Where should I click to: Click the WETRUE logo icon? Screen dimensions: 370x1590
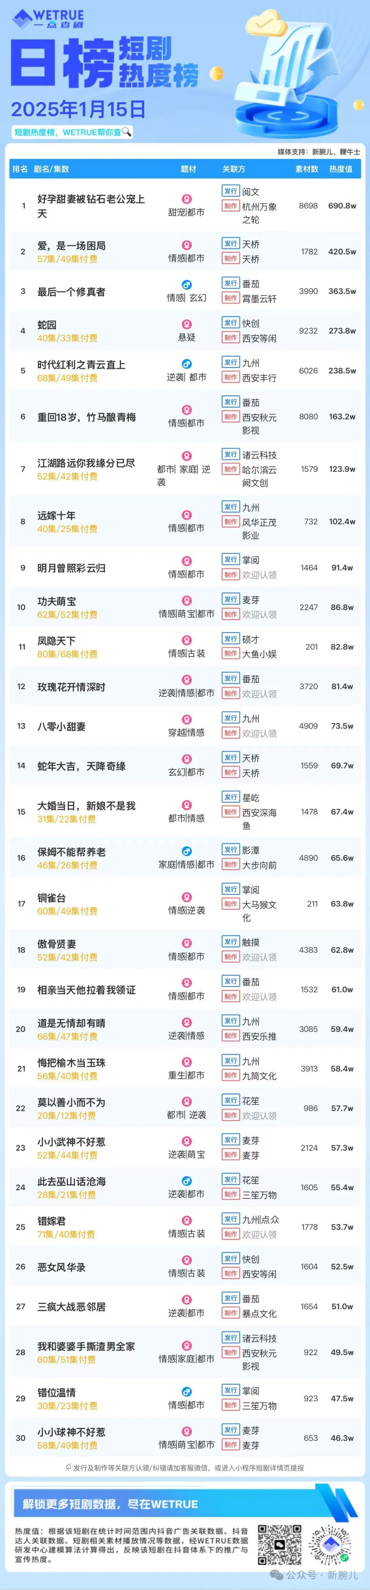22,19
